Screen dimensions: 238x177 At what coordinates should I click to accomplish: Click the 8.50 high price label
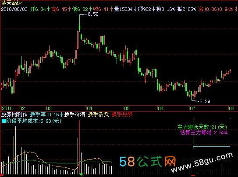pyautogui.click(x=93, y=14)
